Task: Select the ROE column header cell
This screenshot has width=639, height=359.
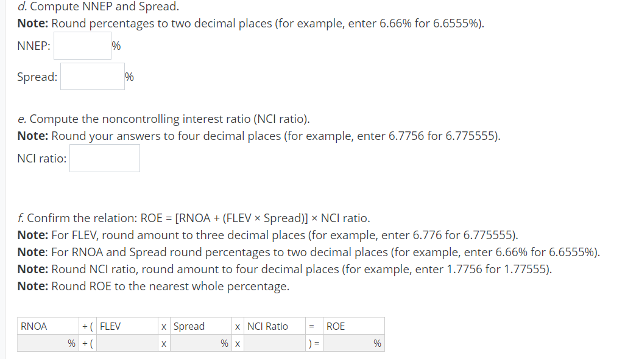Action: [x=336, y=326]
